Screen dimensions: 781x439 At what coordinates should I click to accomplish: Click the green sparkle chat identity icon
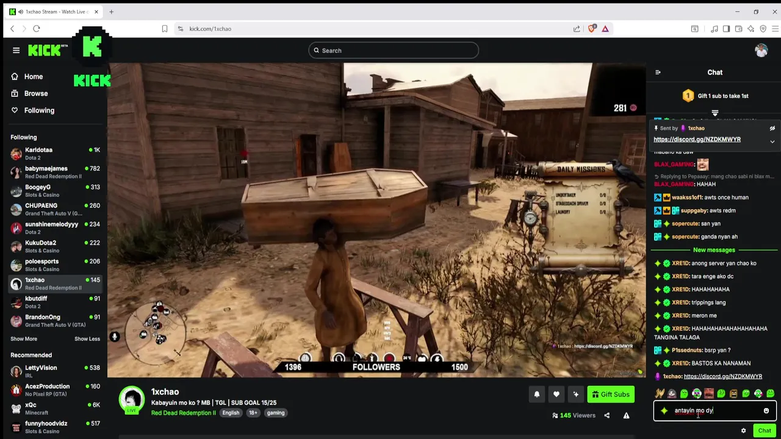(x=664, y=411)
